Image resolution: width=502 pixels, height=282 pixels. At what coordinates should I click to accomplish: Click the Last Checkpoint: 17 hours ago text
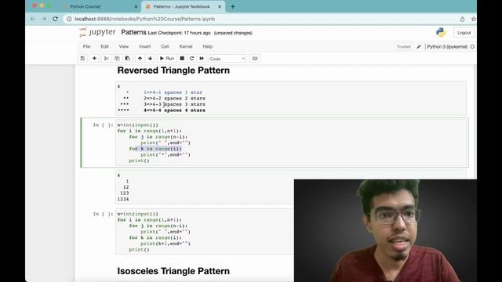pos(180,33)
